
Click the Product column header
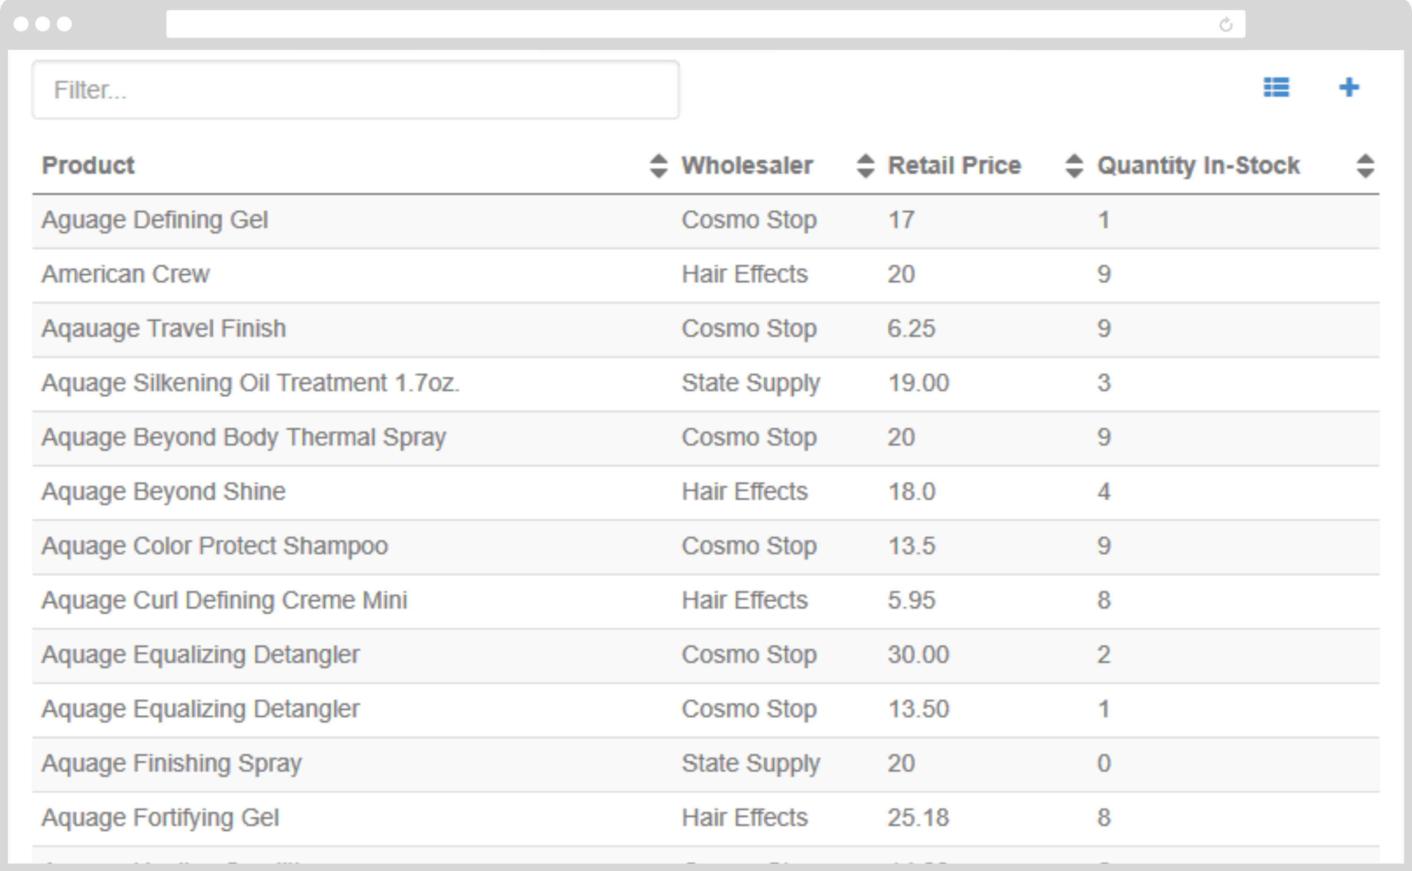[x=88, y=165]
